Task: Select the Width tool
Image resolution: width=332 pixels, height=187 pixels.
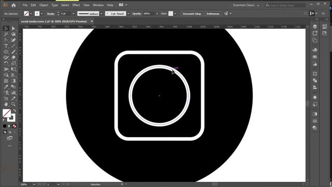Action: click(6, 69)
